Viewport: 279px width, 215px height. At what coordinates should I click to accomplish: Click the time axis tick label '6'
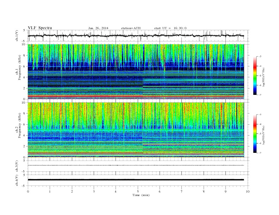(160, 191)
